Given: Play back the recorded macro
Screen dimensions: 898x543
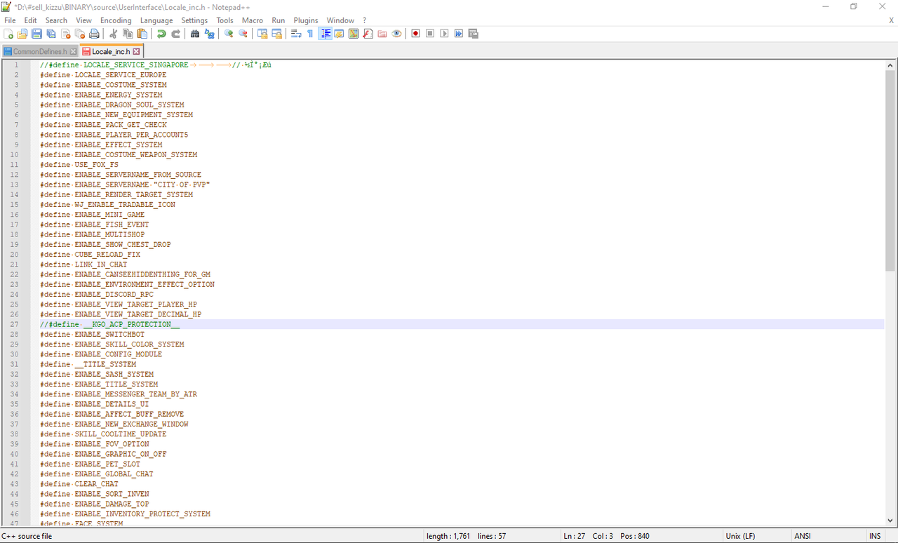Looking at the screenshot, I should 444,34.
